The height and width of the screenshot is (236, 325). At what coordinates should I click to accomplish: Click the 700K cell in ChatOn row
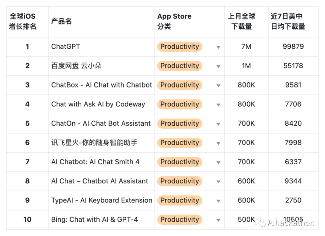246,123
